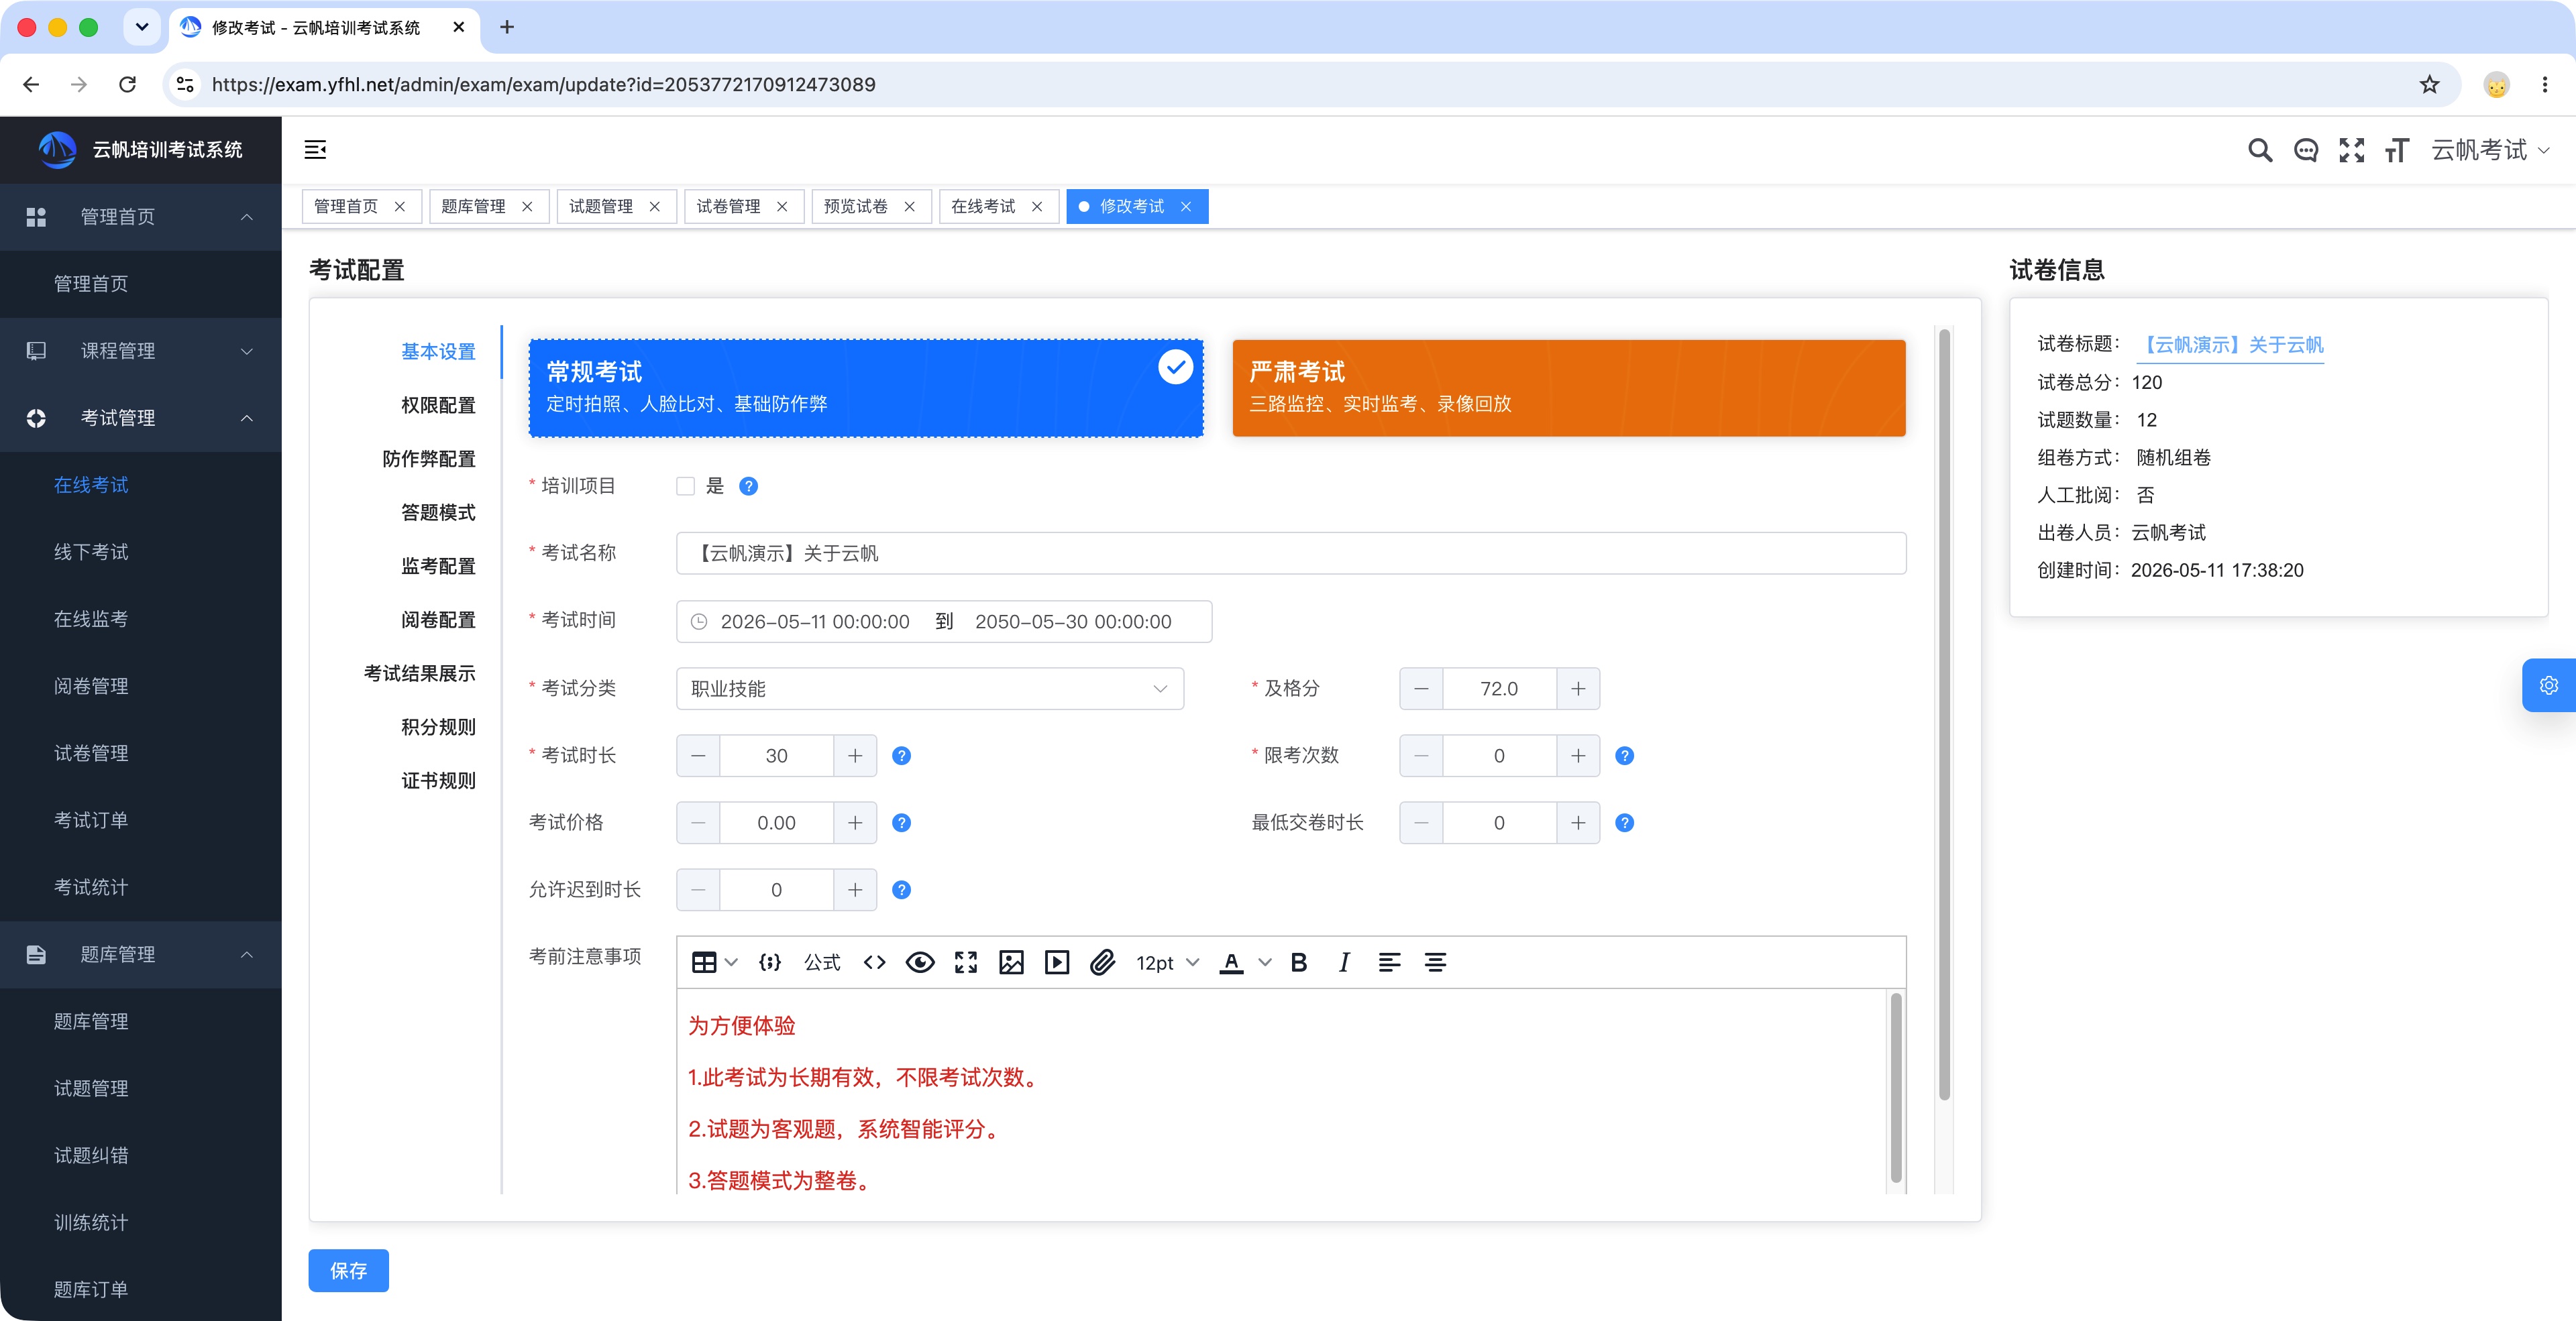Show help tooltip for 考试时长
Image resolution: width=2576 pixels, height=1321 pixels.
click(901, 756)
